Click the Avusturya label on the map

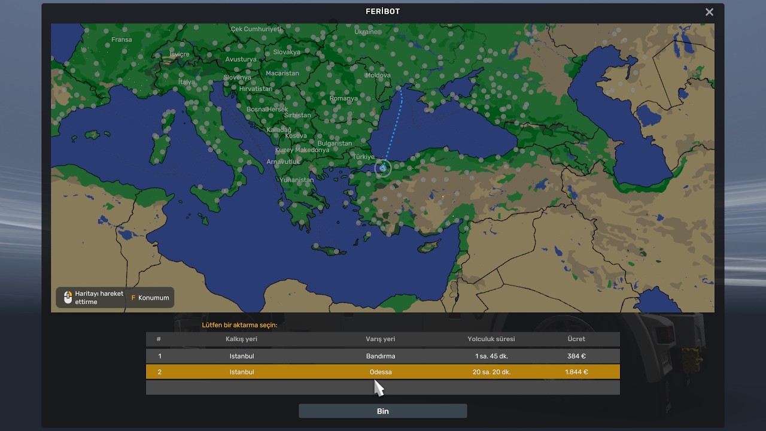tap(241, 59)
